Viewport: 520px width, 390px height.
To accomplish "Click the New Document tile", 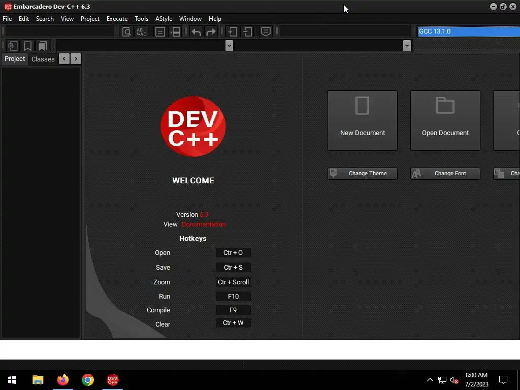I will [x=363, y=121].
